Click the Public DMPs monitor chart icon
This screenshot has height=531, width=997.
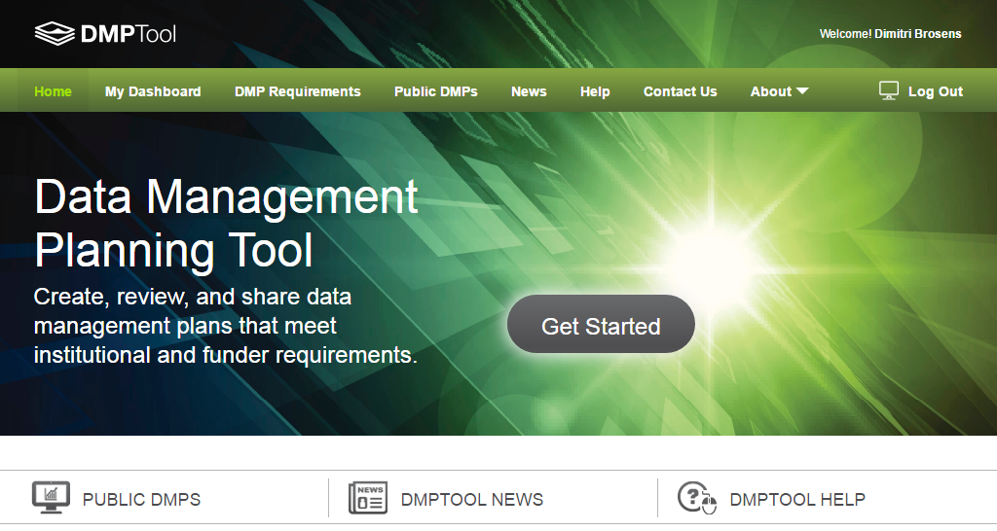click(x=51, y=498)
